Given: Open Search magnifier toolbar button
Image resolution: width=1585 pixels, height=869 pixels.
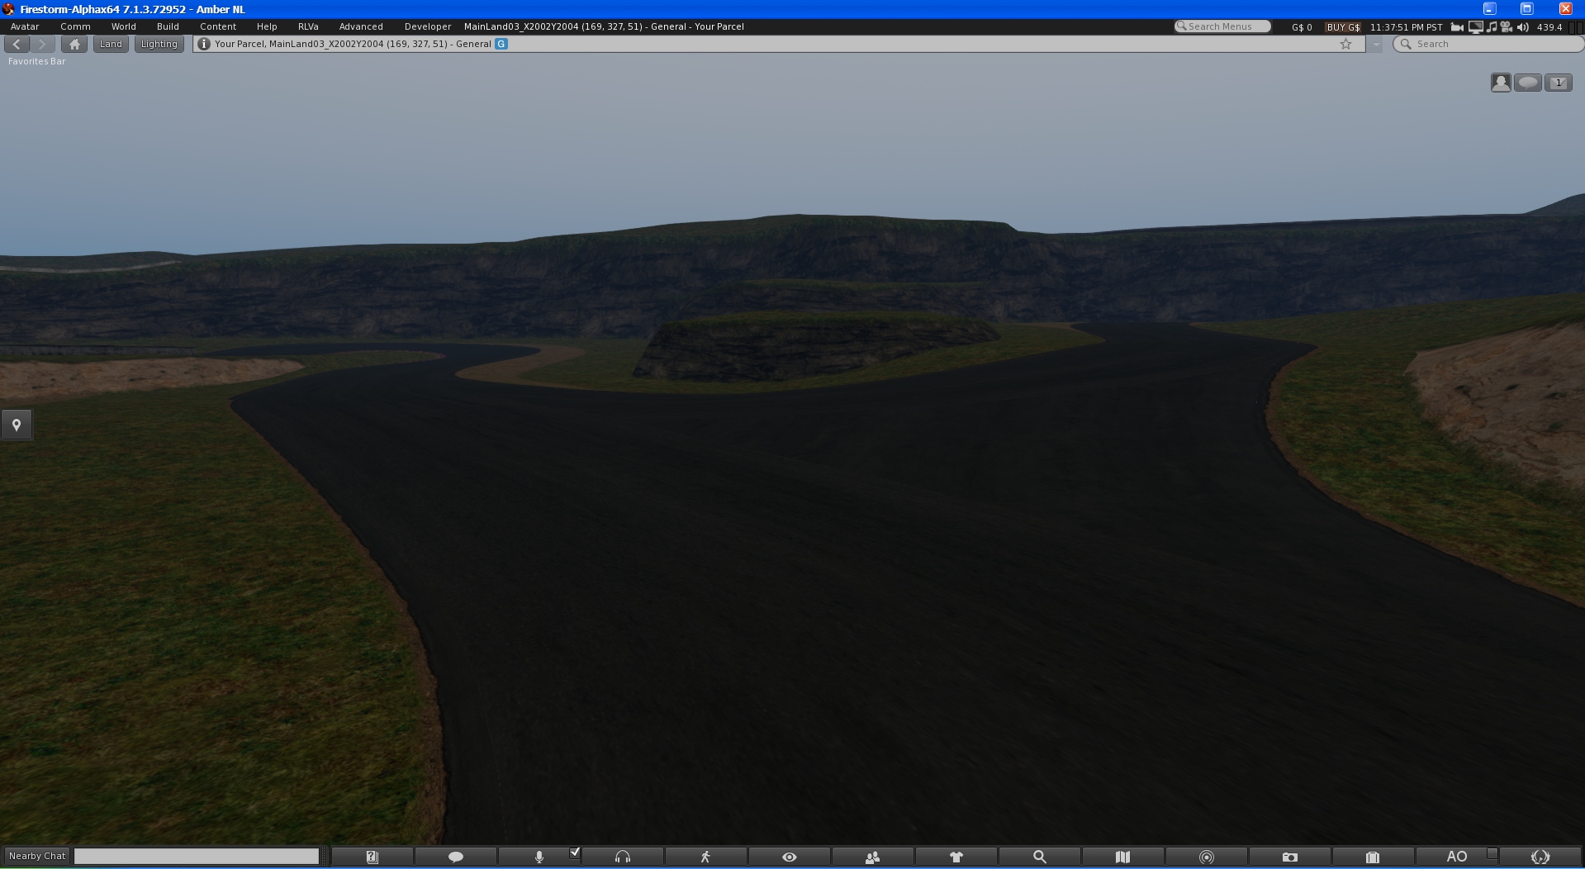Looking at the screenshot, I should click(1040, 857).
